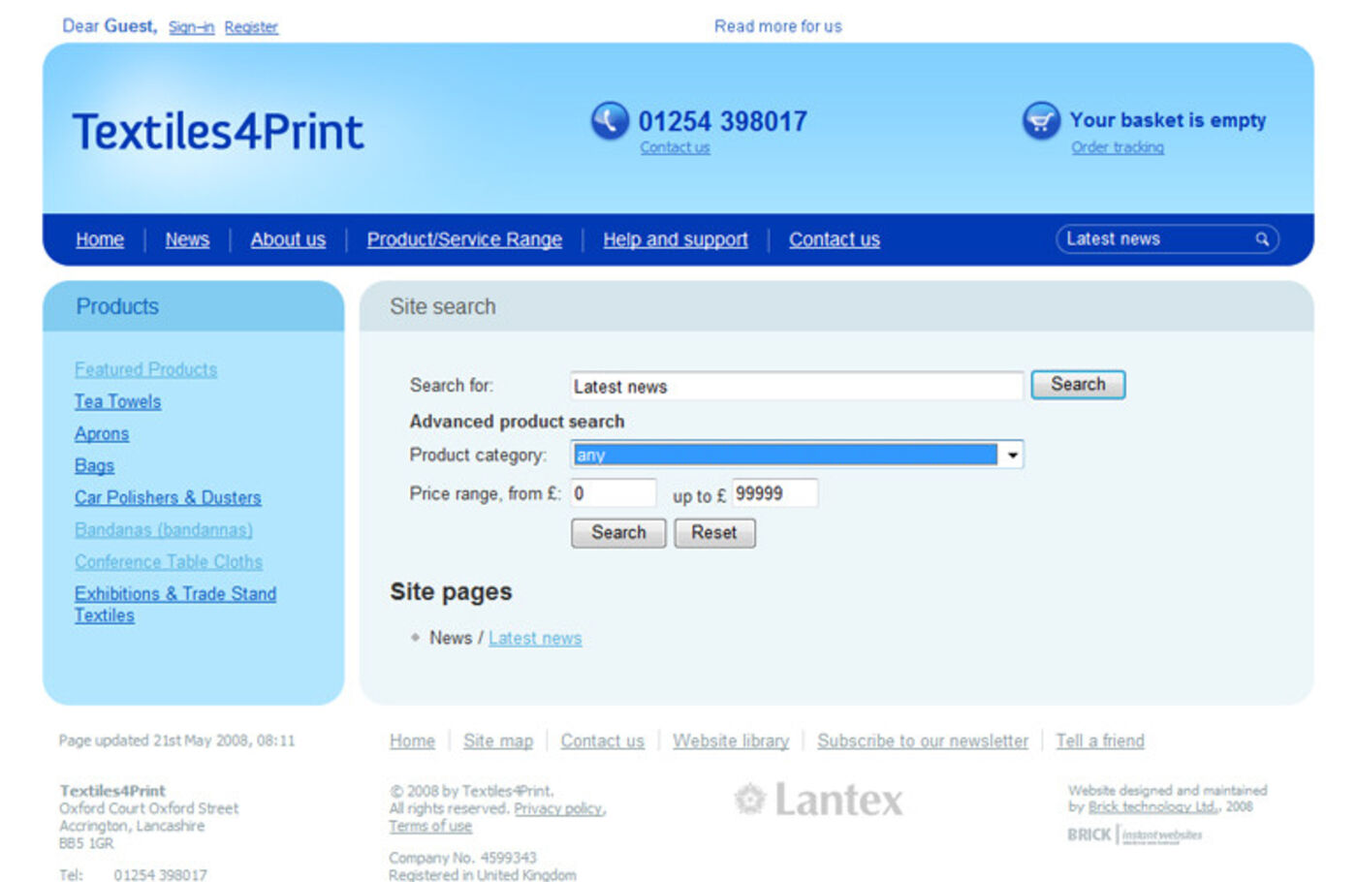Image resolution: width=1357 pixels, height=882 pixels.
Task: Click the shopping basket icon
Action: click(x=1041, y=121)
